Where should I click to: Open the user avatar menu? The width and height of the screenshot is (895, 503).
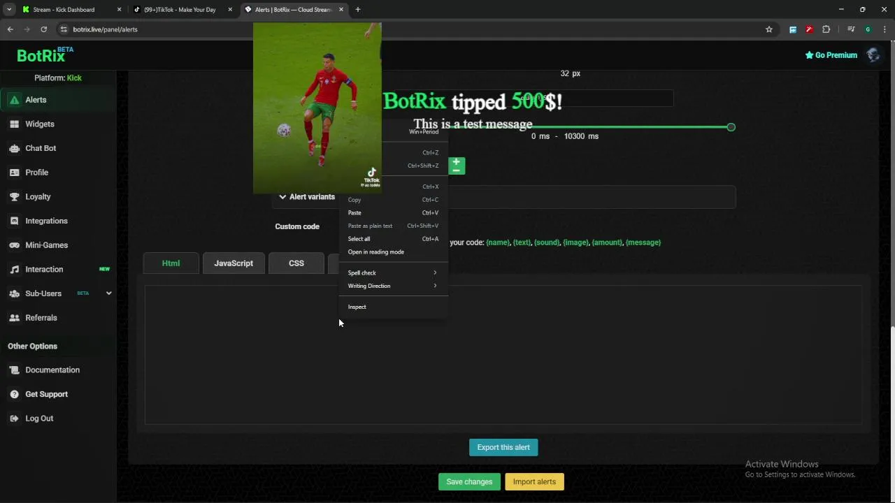873,55
